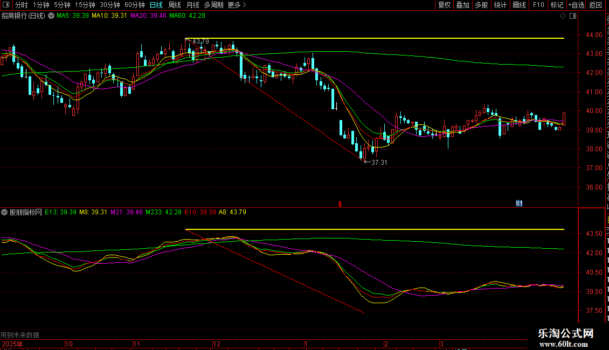609x350 pixels.
Task: Click the 43.79 high price label
Action: (200, 41)
